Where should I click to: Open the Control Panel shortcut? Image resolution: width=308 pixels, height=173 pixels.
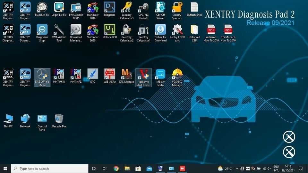[x=42, y=122]
